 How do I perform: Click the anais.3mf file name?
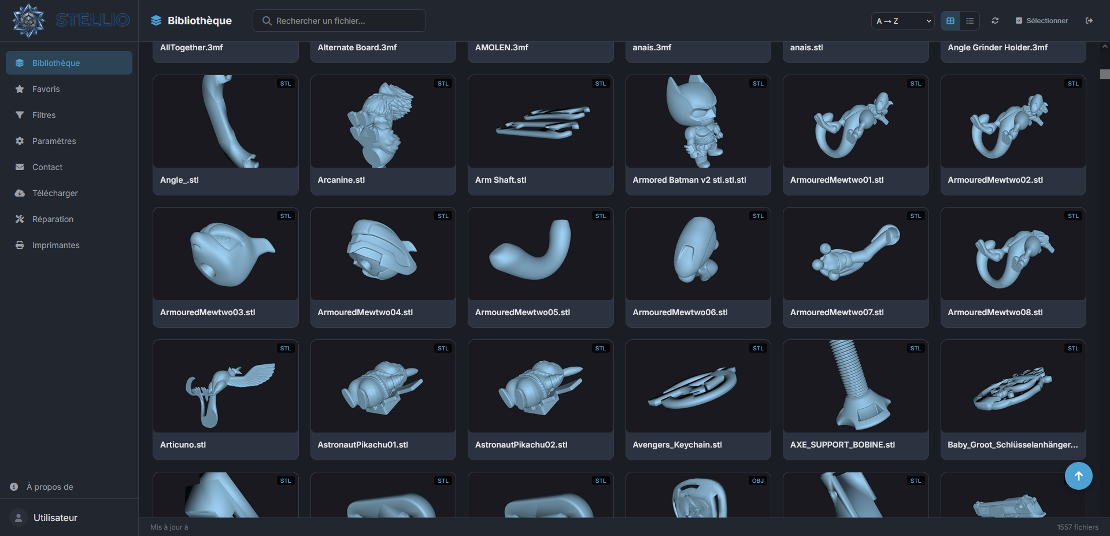tap(652, 47)
